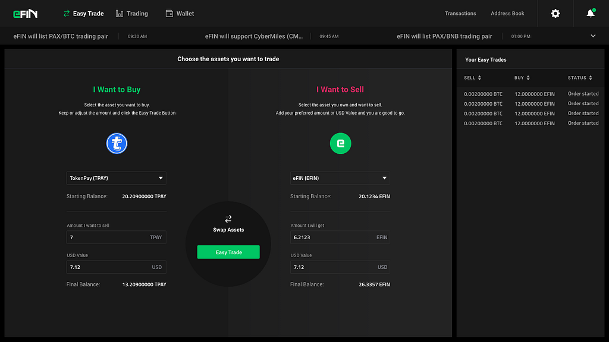Image resolution: width=609 pixels, height=342 pixels.
Task: Sort Easy Trades by STATUS column
Action: point(580,78)
